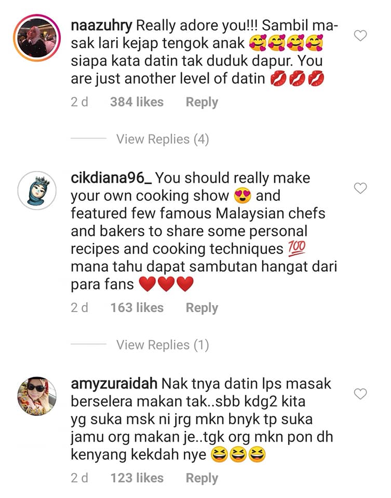This screenshot has height=498, width=391.
Task: Like amyzuraidah's comment with heart icon
Action: (x=360, y=394)
